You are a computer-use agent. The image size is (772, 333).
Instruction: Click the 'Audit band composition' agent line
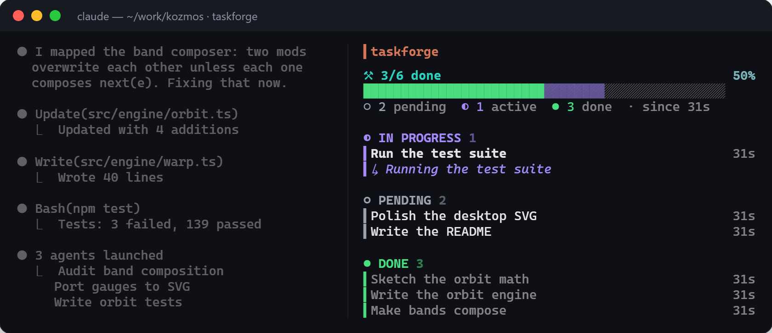click(x=141, y=271)
